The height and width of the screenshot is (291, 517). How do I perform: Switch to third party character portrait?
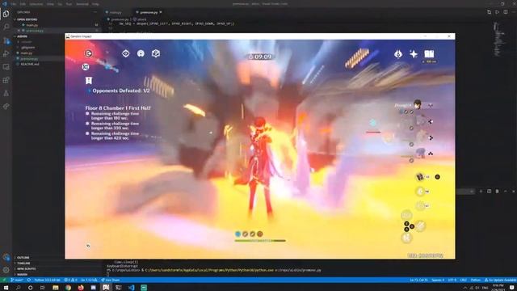click(420, 137)
